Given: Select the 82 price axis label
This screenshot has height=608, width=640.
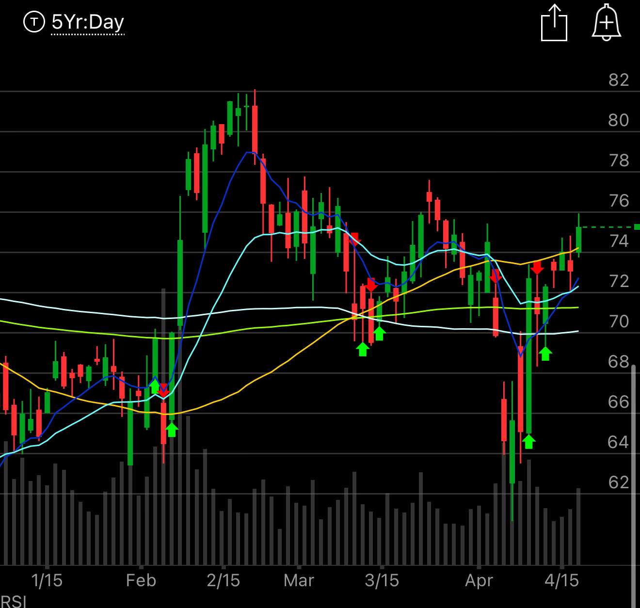Looking at the screenshot, I should tap(618, 80).
